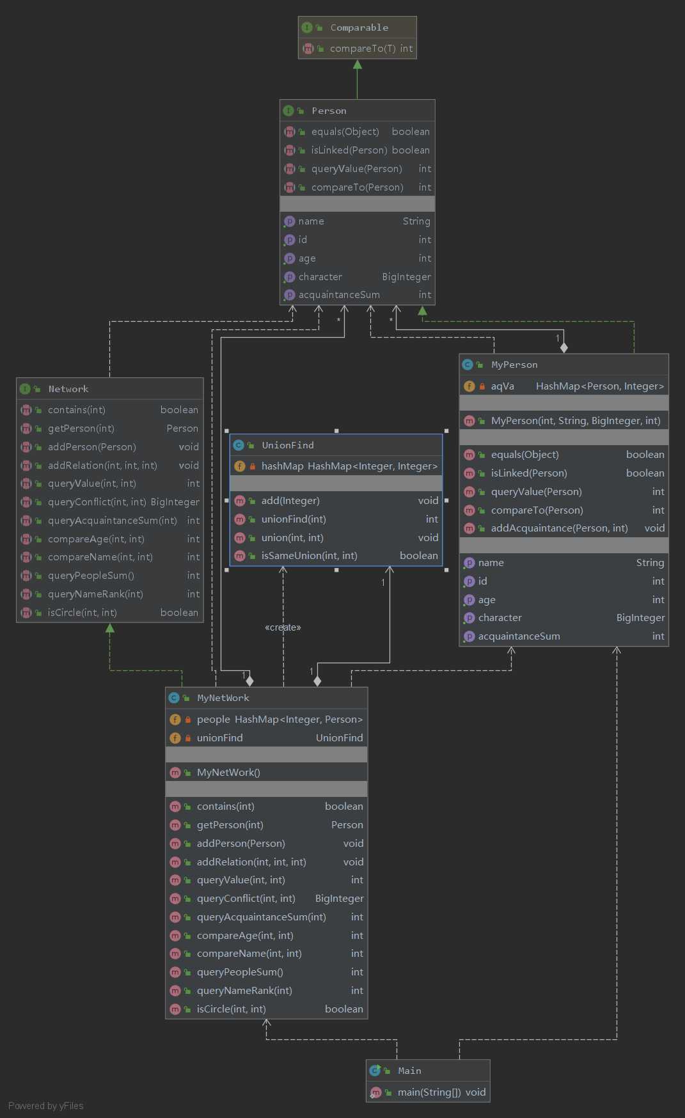Viewport: 685px width, 1118px height.
Task: Click the aqVa private field icon
Action: click(x=469, y=386)
